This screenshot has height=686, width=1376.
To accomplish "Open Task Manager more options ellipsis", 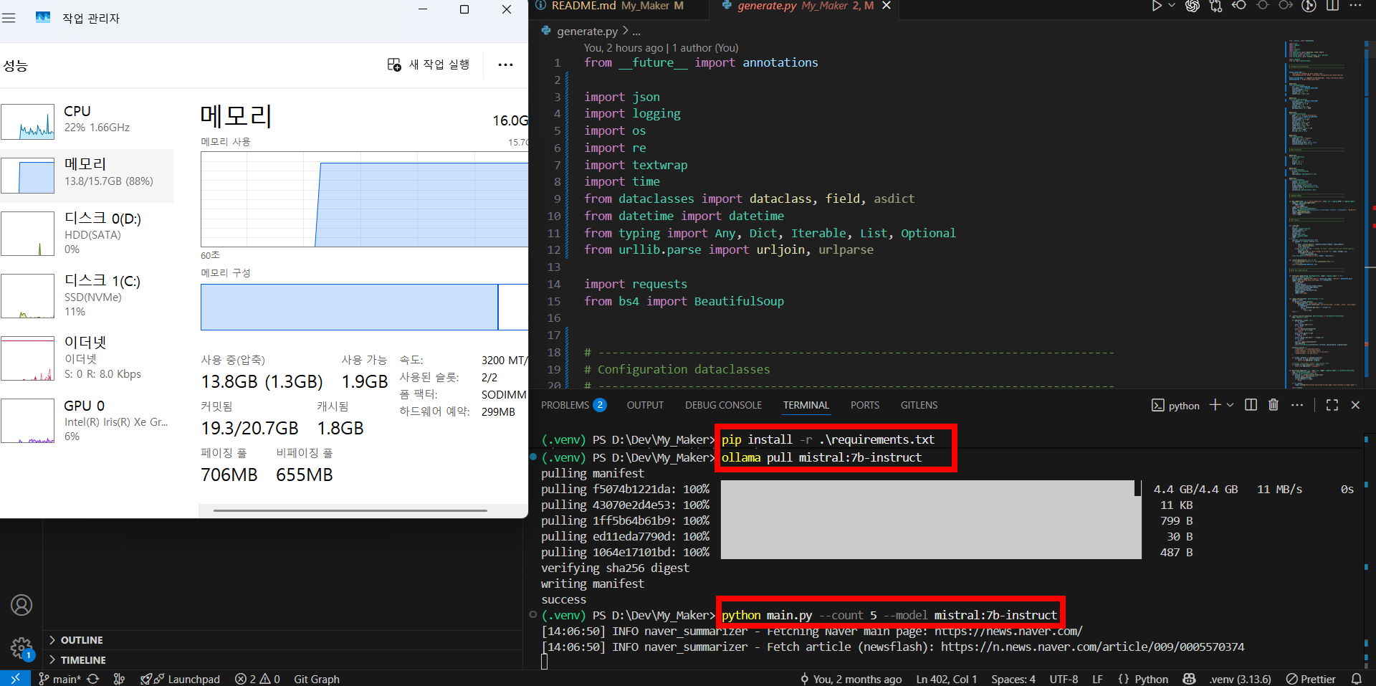I will [x=505, y=65].
